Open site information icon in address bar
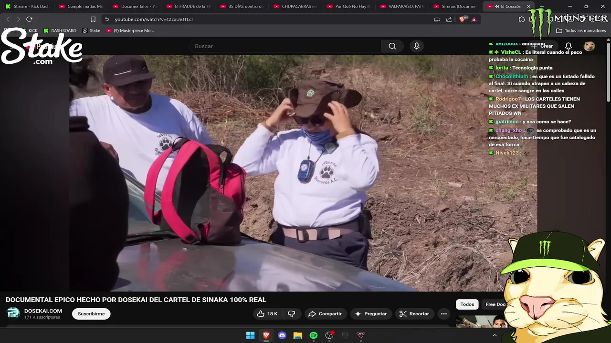Image resolution: width=611 pixels, height=343 pixels. (x=107, y=19)
